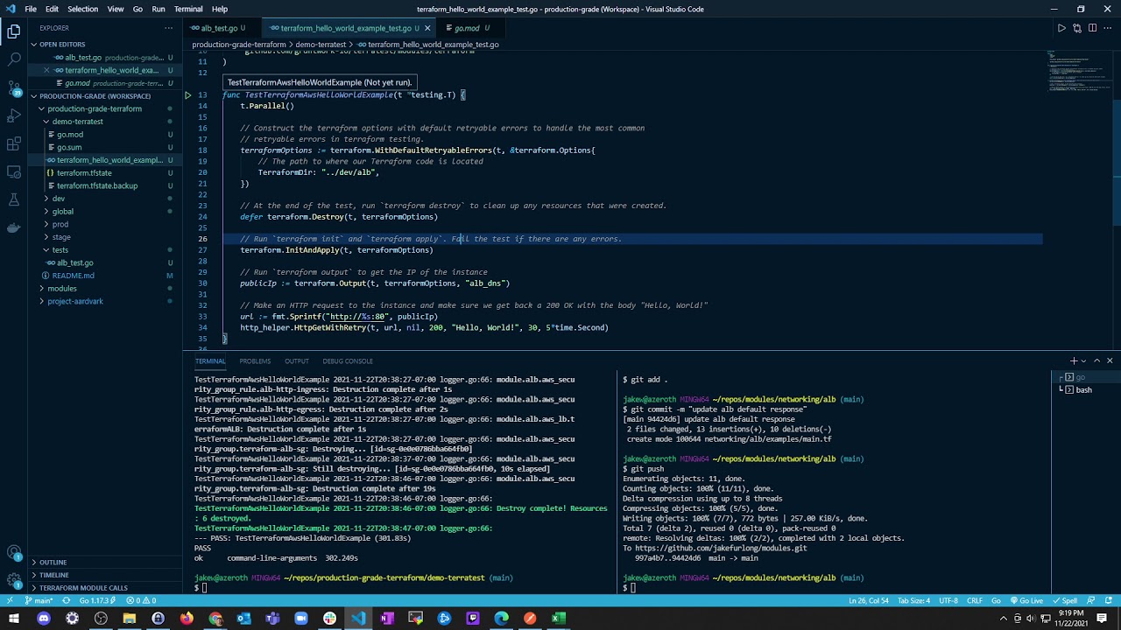
Task: Open the Terminal menu
Action: pyautogui.click(x=188, y=9)
